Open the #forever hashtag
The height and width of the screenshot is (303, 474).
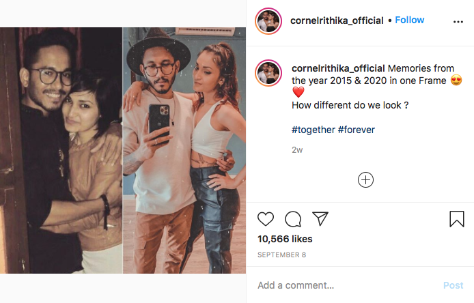pyautogui.click(x=356, y=129)
